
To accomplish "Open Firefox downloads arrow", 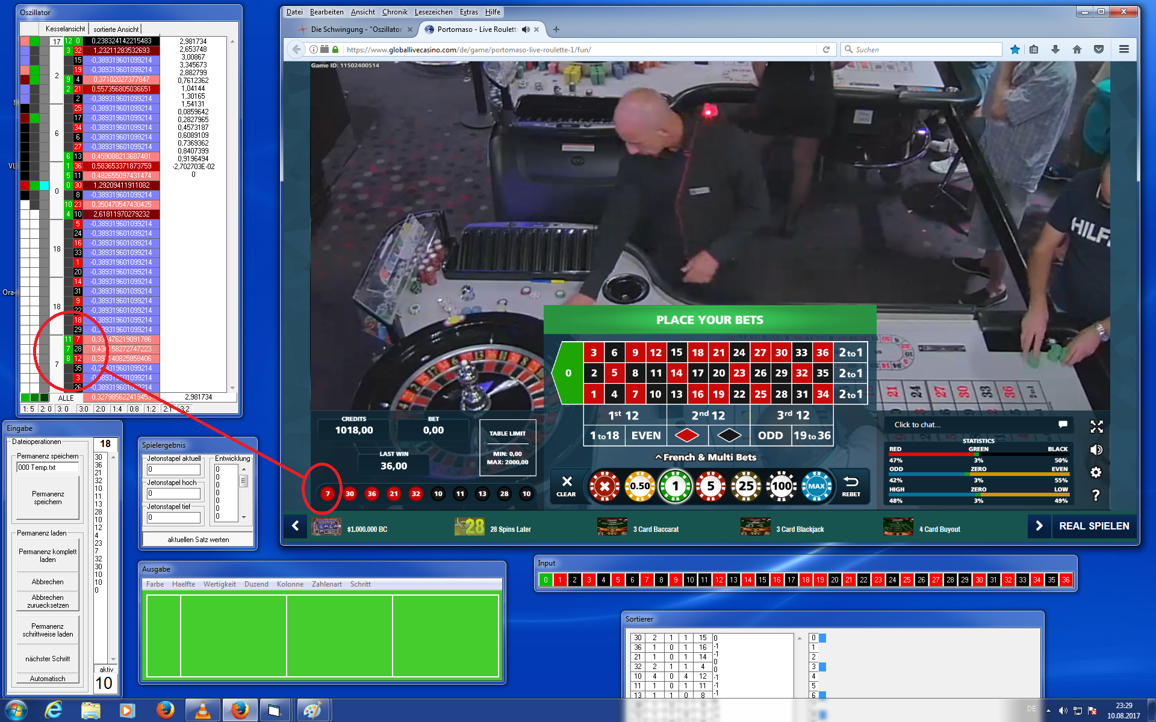I will (x=1055, y=49).
